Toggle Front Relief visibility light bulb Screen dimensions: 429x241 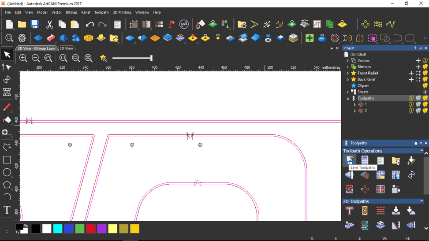point(425,73)
